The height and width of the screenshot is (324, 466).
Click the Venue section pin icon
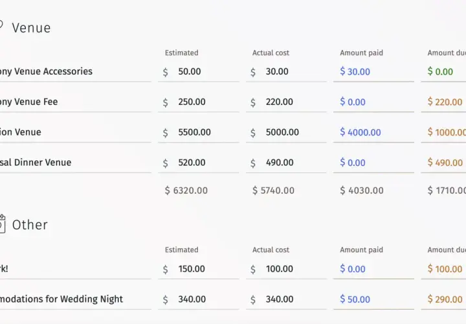tap(1, 25)
